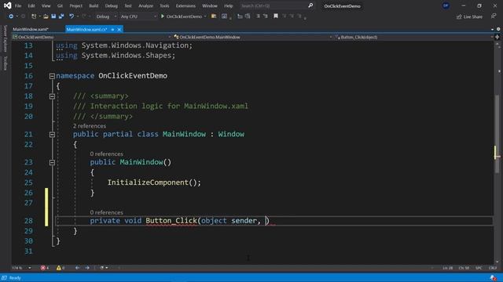Save the current file with the floppy icon
This screenshot has height=282, width=503.
click(53, 16)
